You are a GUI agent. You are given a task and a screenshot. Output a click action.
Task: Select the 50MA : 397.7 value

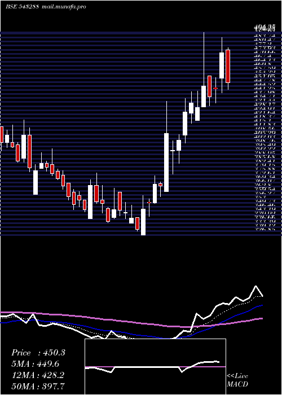tap(38, 387)
